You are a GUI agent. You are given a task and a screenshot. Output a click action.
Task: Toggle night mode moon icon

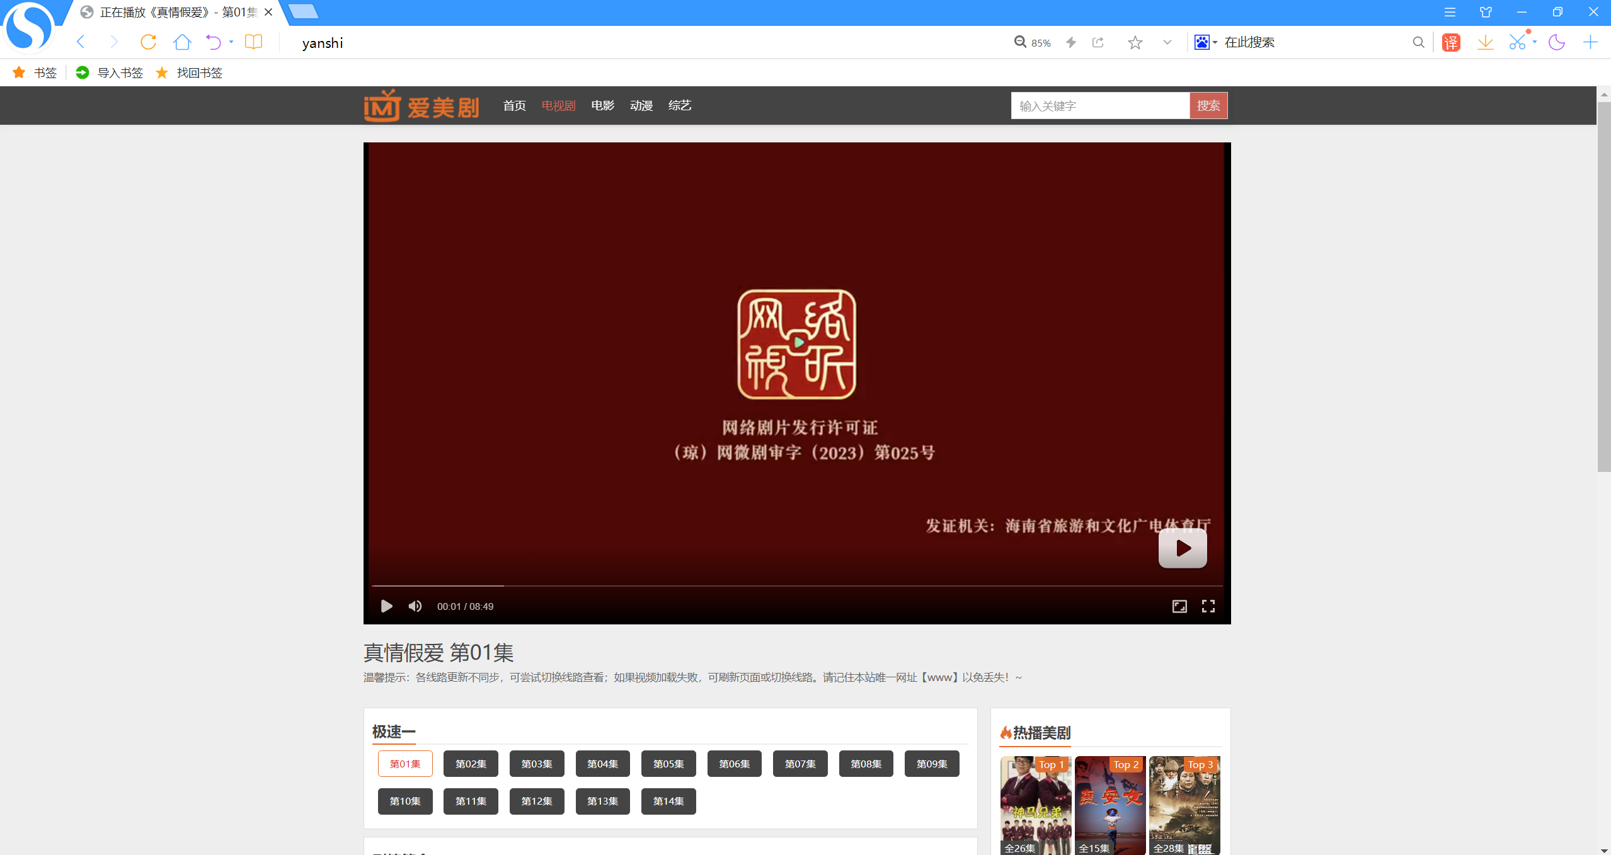pyautogui.click(x=1556, y=42)
